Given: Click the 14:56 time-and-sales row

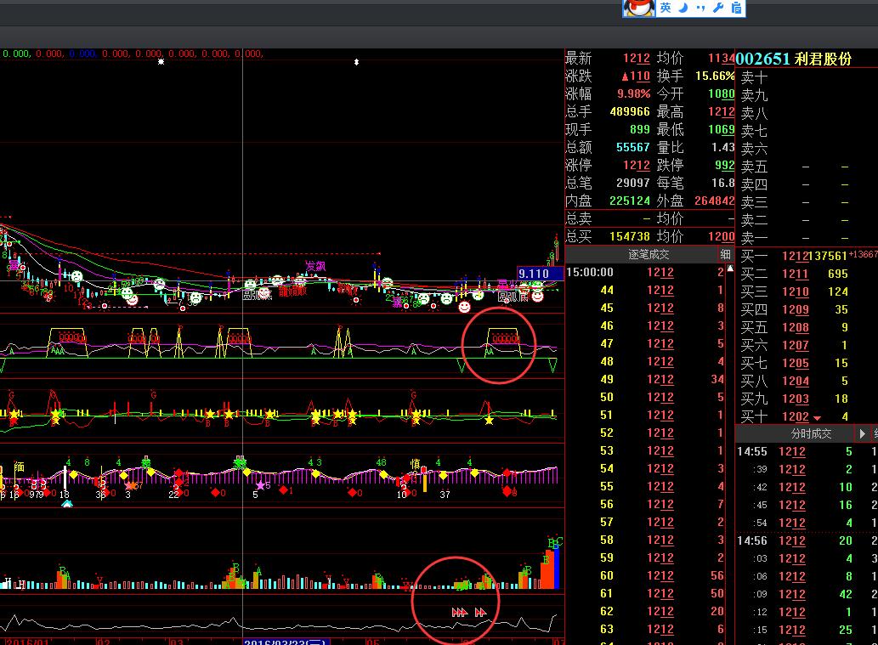Looking at the screenshot, I should 807,540.
